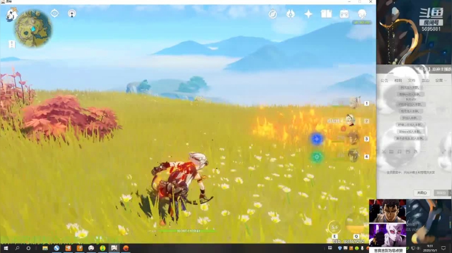
Task: Switch to party member 4
Action: tap(353, 157)
